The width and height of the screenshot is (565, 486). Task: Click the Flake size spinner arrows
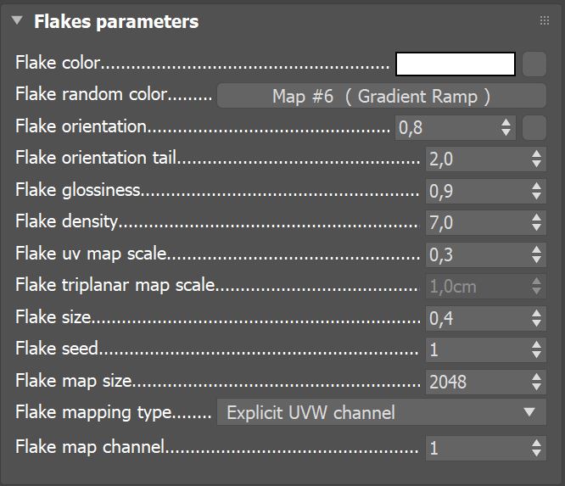coord(536,318)
